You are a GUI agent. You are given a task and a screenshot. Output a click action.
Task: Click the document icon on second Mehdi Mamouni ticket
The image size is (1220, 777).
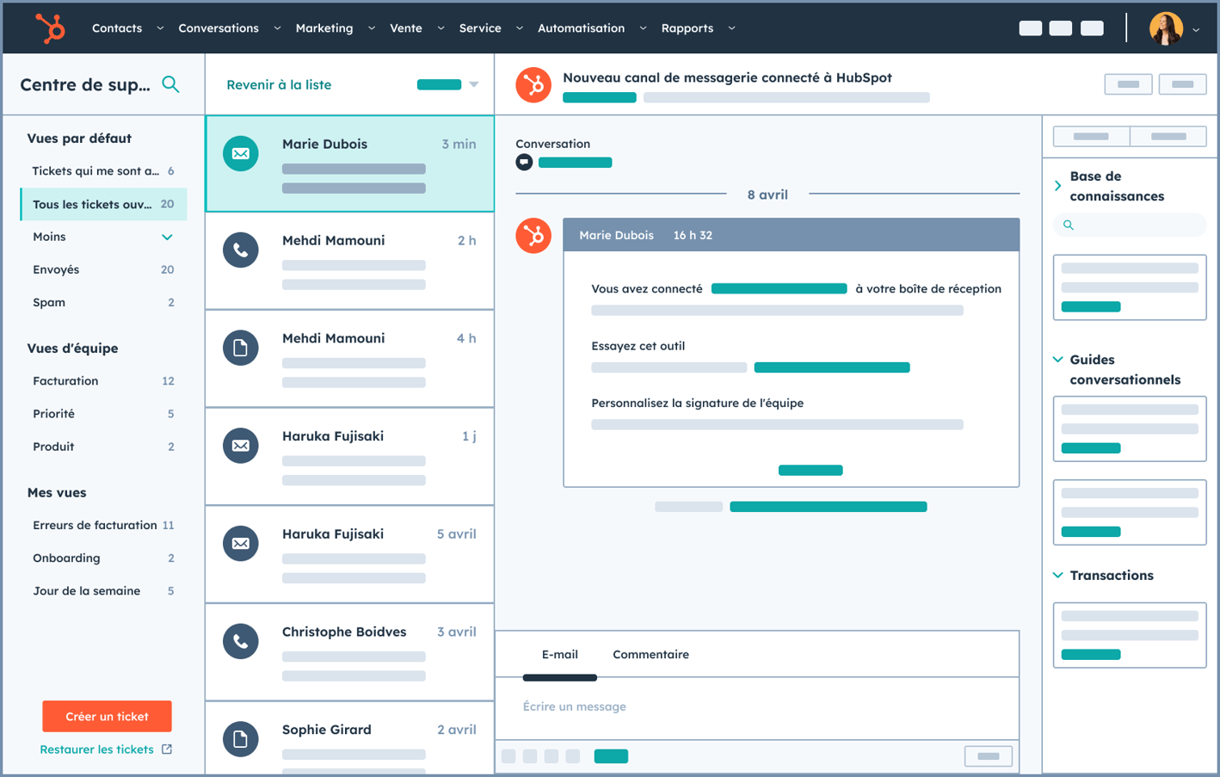[242, 348]
